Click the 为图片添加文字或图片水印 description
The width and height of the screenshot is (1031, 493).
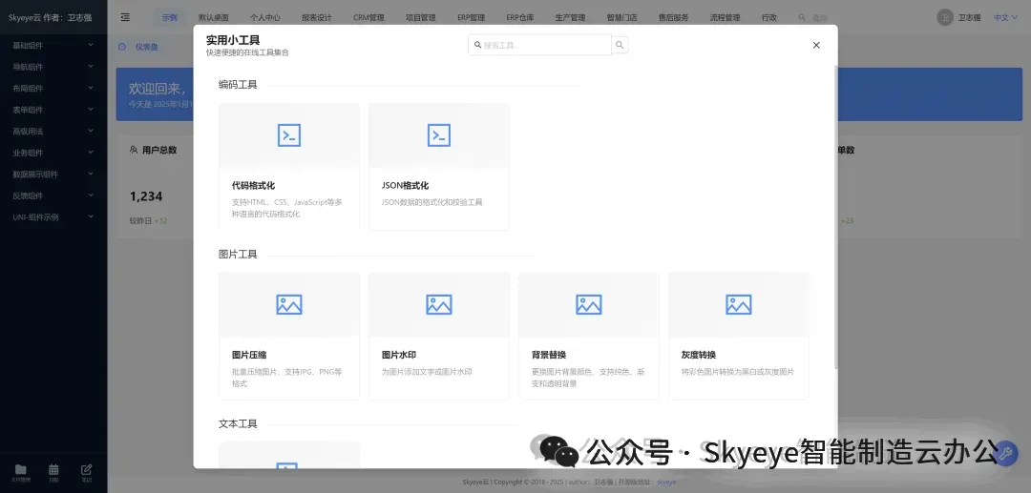pyautogui.click(x=427, y=372)
